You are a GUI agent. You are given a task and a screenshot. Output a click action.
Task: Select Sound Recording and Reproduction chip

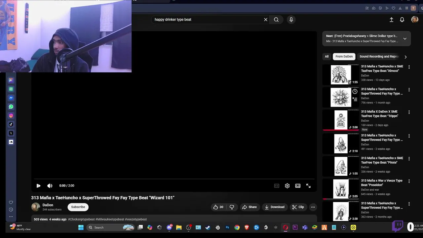(379, 57)
